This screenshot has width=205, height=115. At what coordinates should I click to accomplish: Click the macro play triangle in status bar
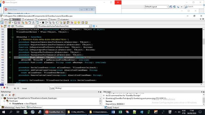tap(2, 88)
